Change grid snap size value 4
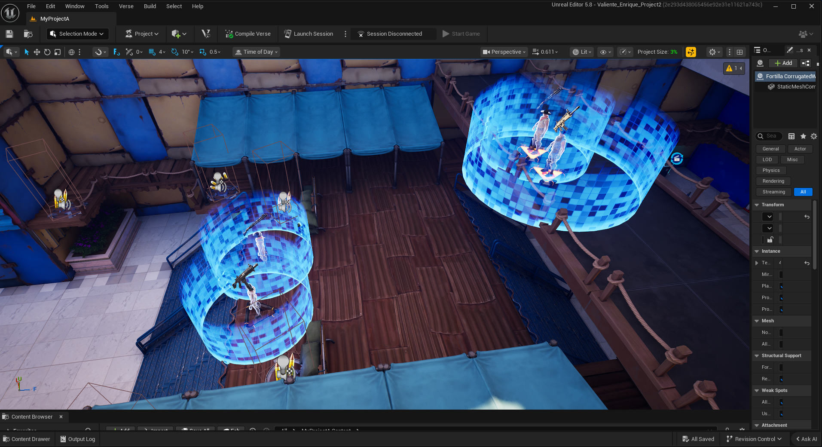 pos(162,52)
